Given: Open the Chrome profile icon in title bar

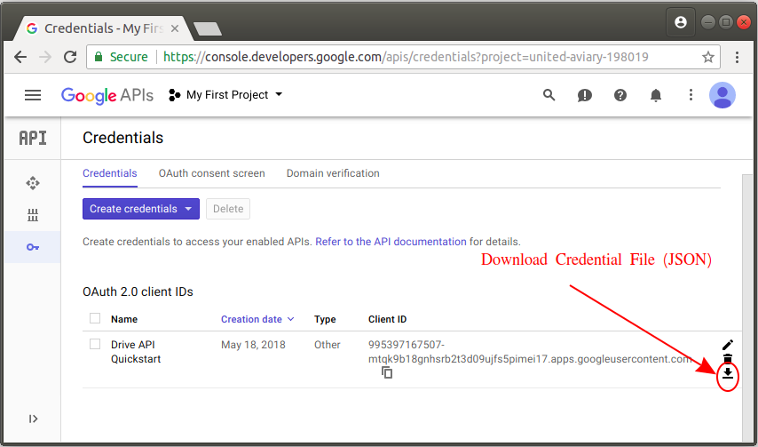Looking at the screenshot, I should (x=681, y=22).
